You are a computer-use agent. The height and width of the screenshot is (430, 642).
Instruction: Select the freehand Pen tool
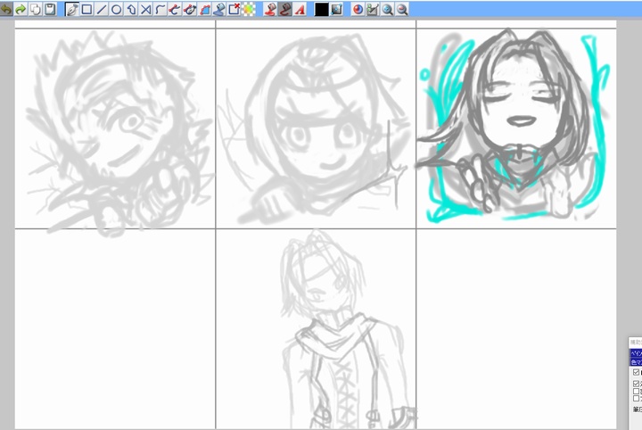[x=72, y=9]
